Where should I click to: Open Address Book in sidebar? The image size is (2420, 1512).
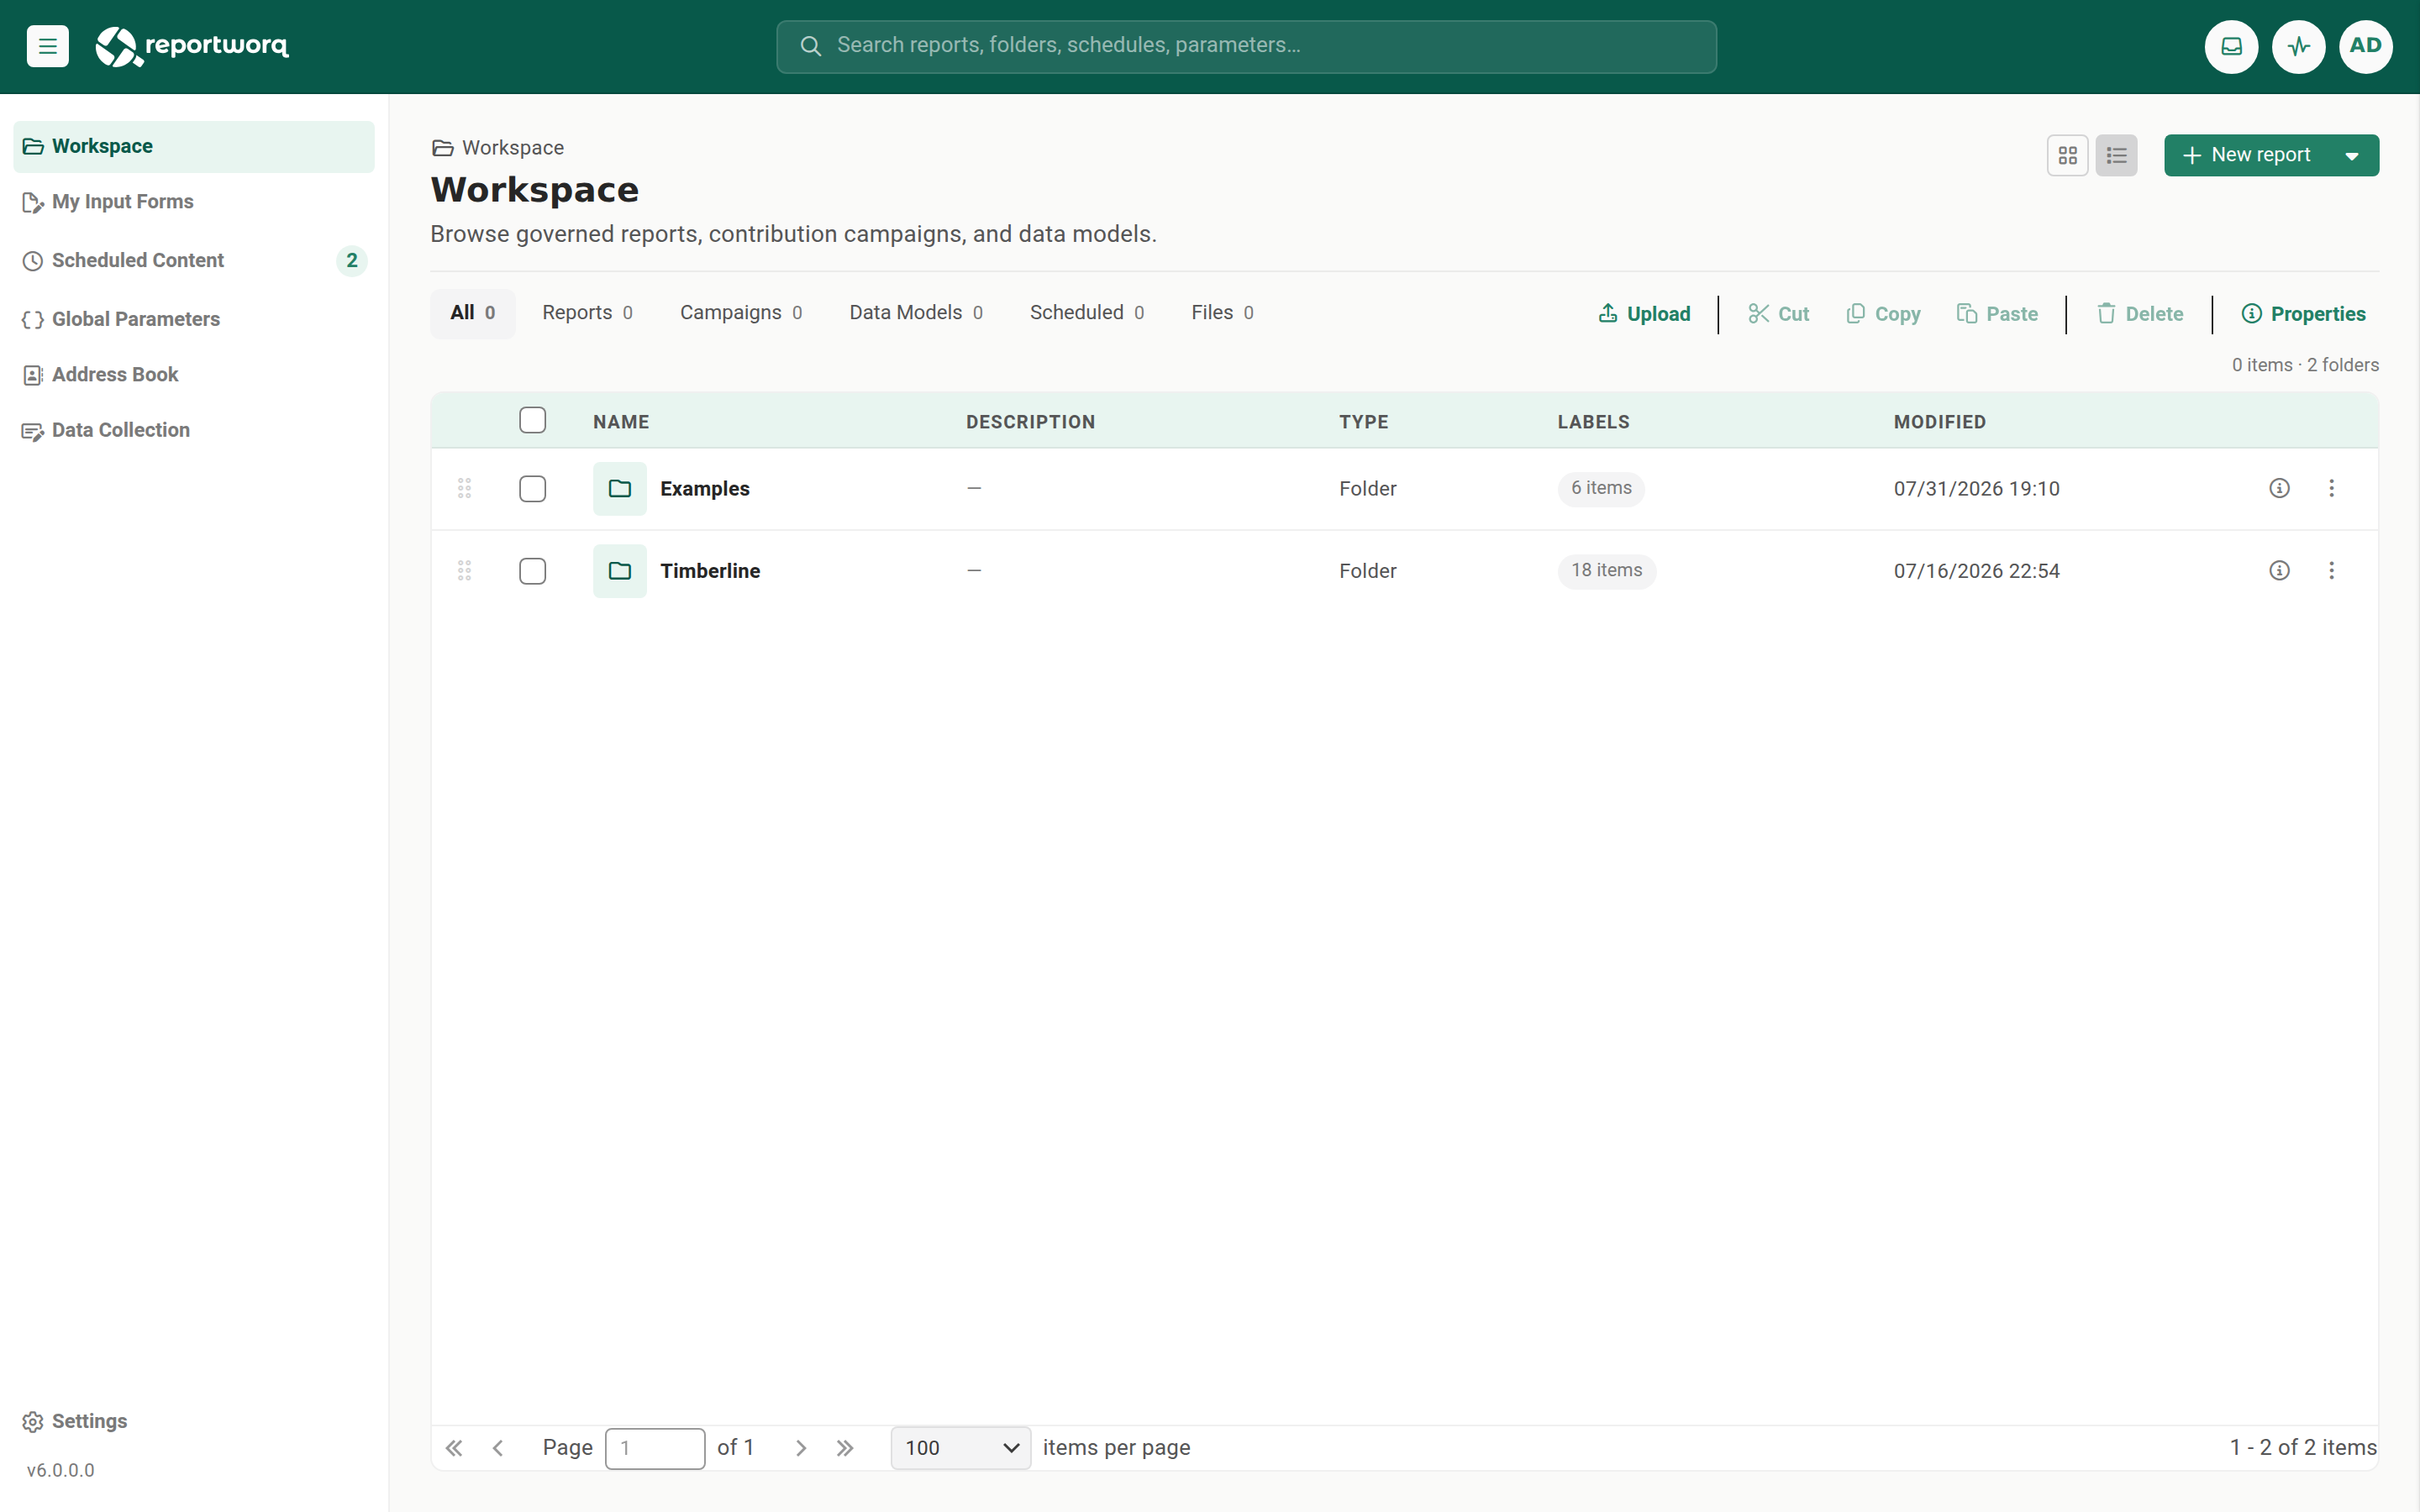click(x=194, y=374)
